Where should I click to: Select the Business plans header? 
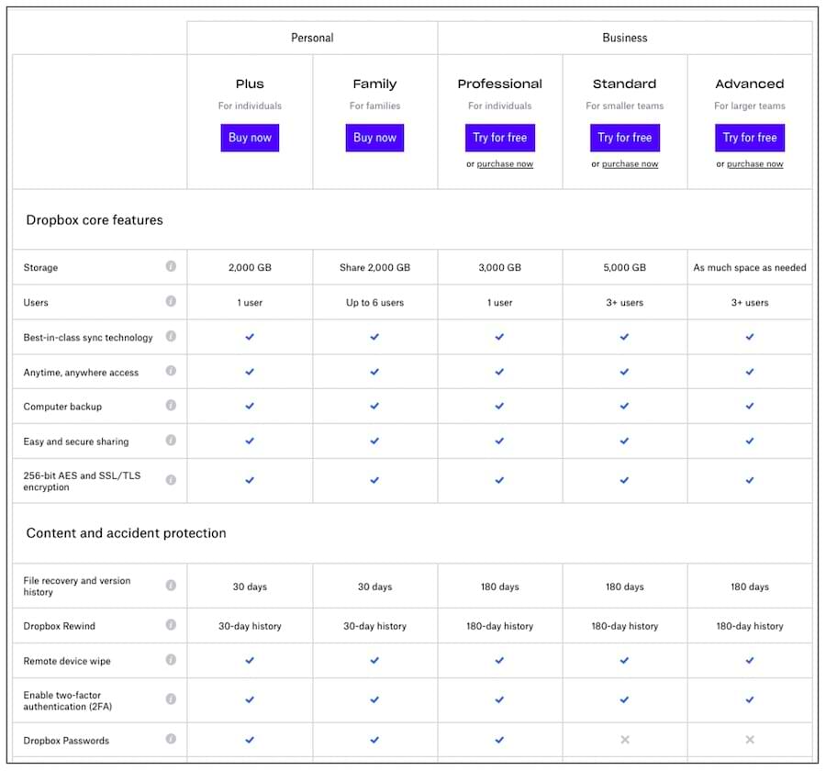pos(625,38)
